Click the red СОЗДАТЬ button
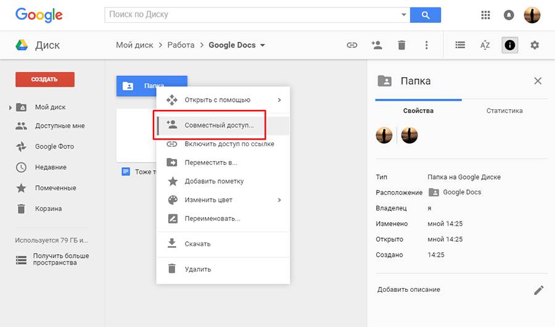The width and height of the screenshot is (555, 327). [x=45, y=80]
